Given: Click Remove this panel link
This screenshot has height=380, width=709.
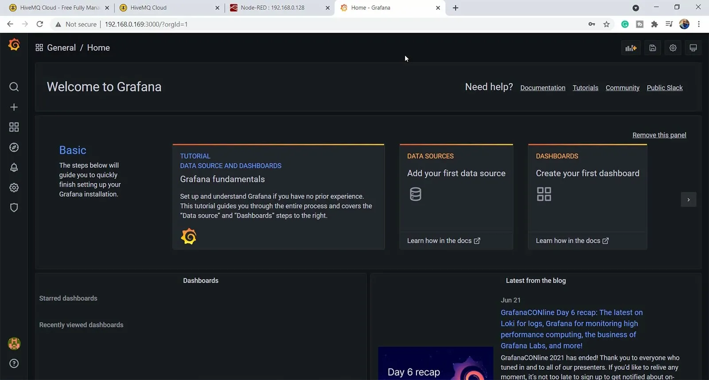Looking at the screenshot, I should click(659, 135).
